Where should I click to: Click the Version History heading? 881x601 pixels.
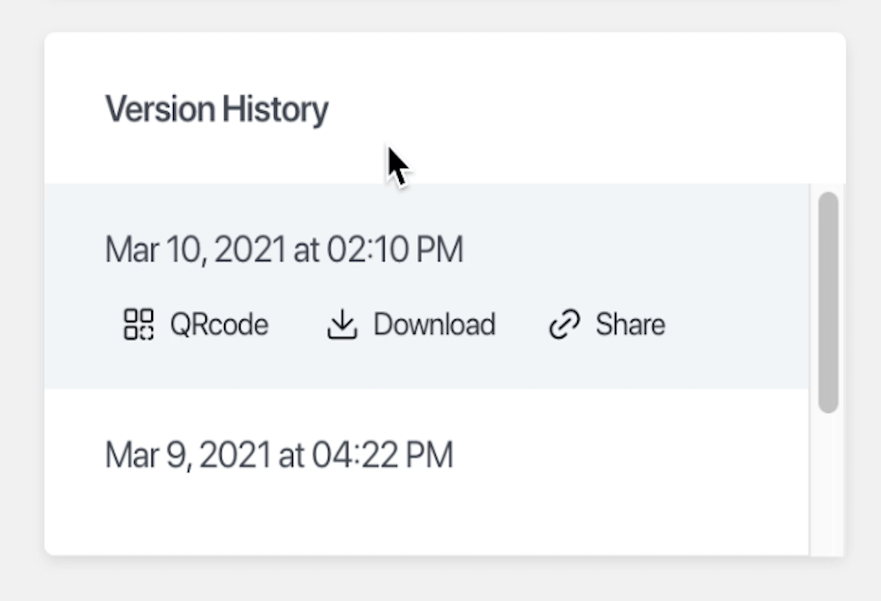[217, 110]
